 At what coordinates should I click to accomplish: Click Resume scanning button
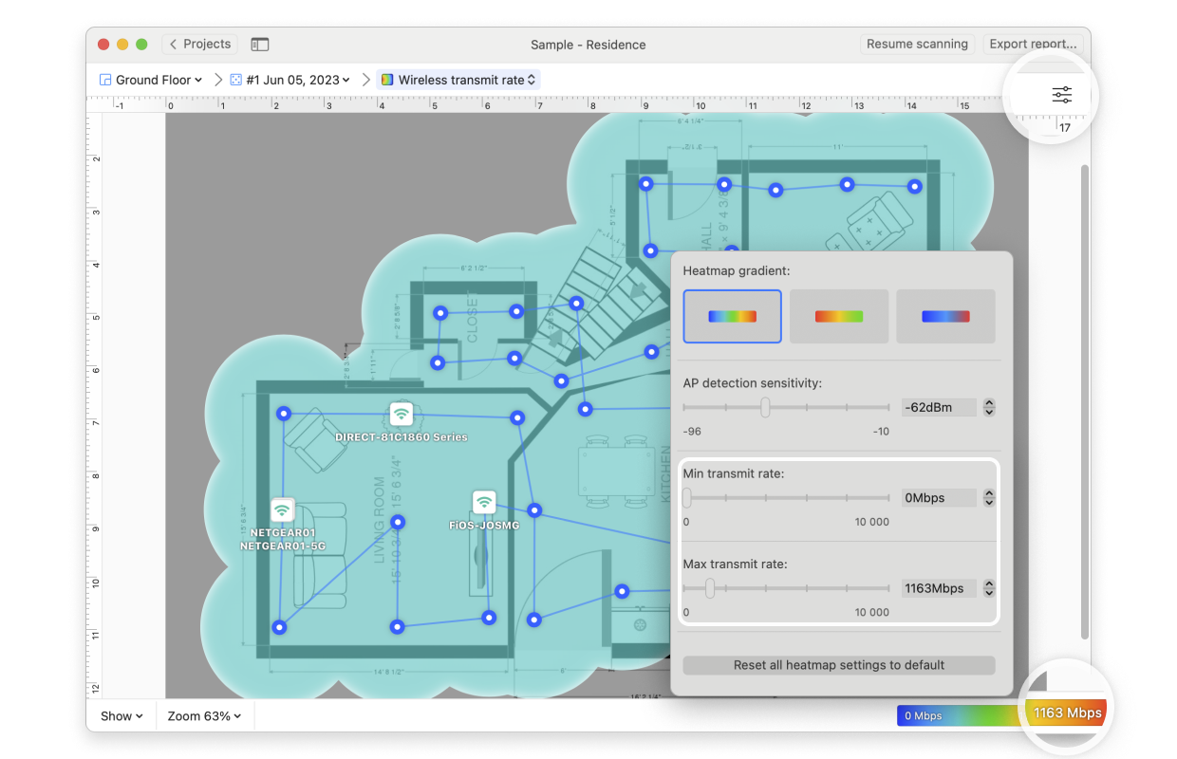pos(917,45)
